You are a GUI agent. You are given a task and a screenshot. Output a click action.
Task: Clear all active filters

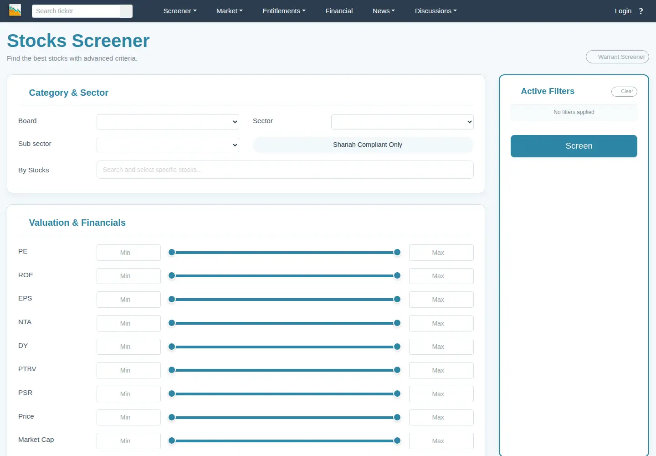(624, 91)
